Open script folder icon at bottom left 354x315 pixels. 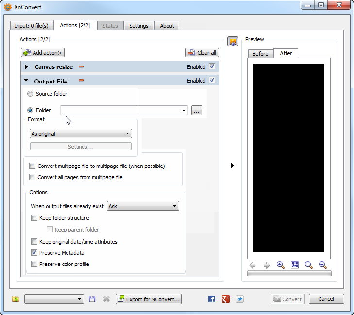[x=16, y=299]
